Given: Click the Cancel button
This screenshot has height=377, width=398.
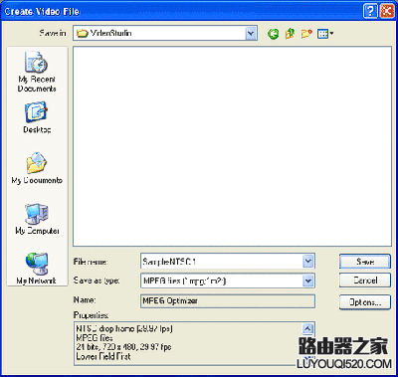Looking at the screenshot, I should 365,281.
